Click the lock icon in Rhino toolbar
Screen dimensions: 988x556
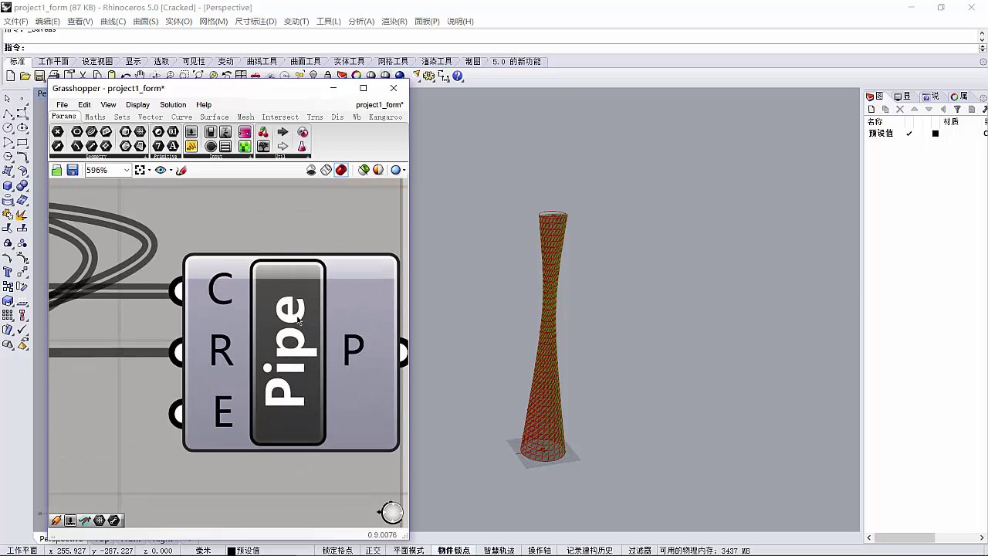327,76
